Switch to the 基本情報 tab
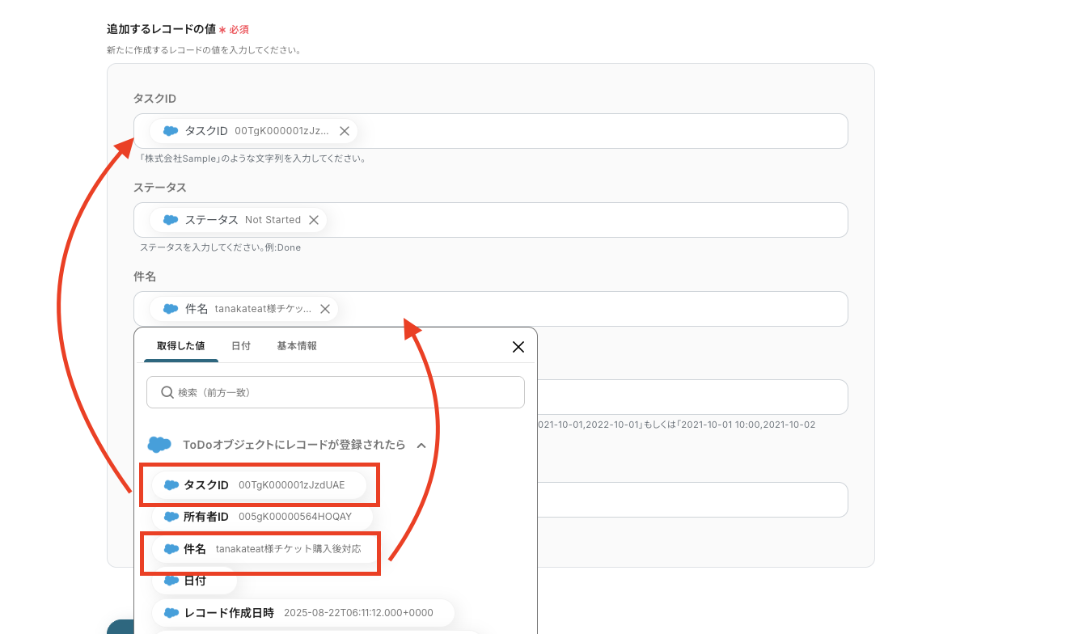 (x=297, y=346)
